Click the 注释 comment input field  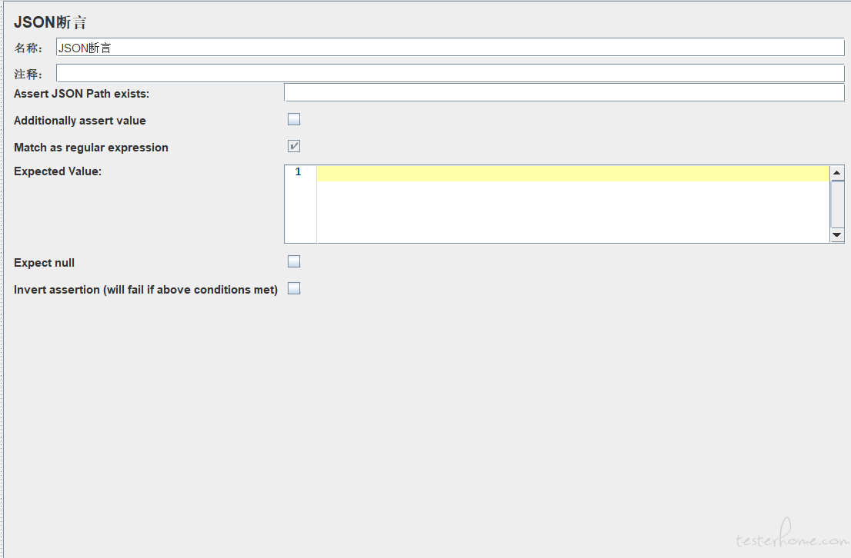coord(450,74)
